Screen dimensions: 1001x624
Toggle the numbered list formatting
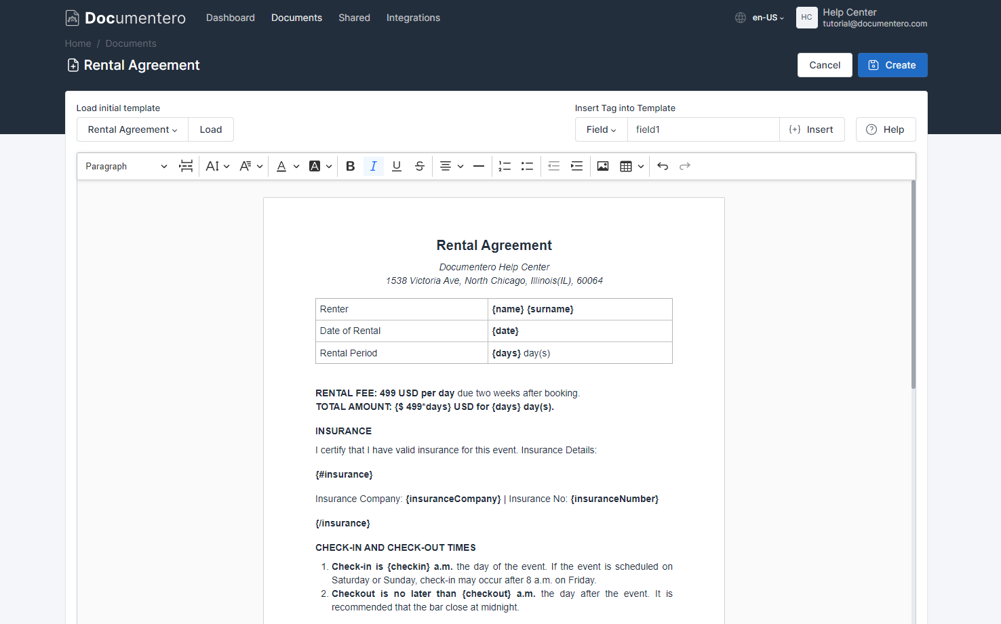[504, 165]
